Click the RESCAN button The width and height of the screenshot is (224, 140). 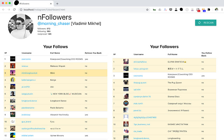pyautogui.click(x=206, y=23)
